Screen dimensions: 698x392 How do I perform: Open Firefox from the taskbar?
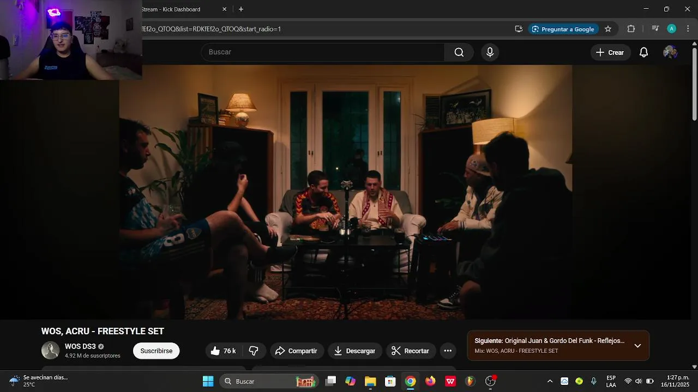pos(430,381)
